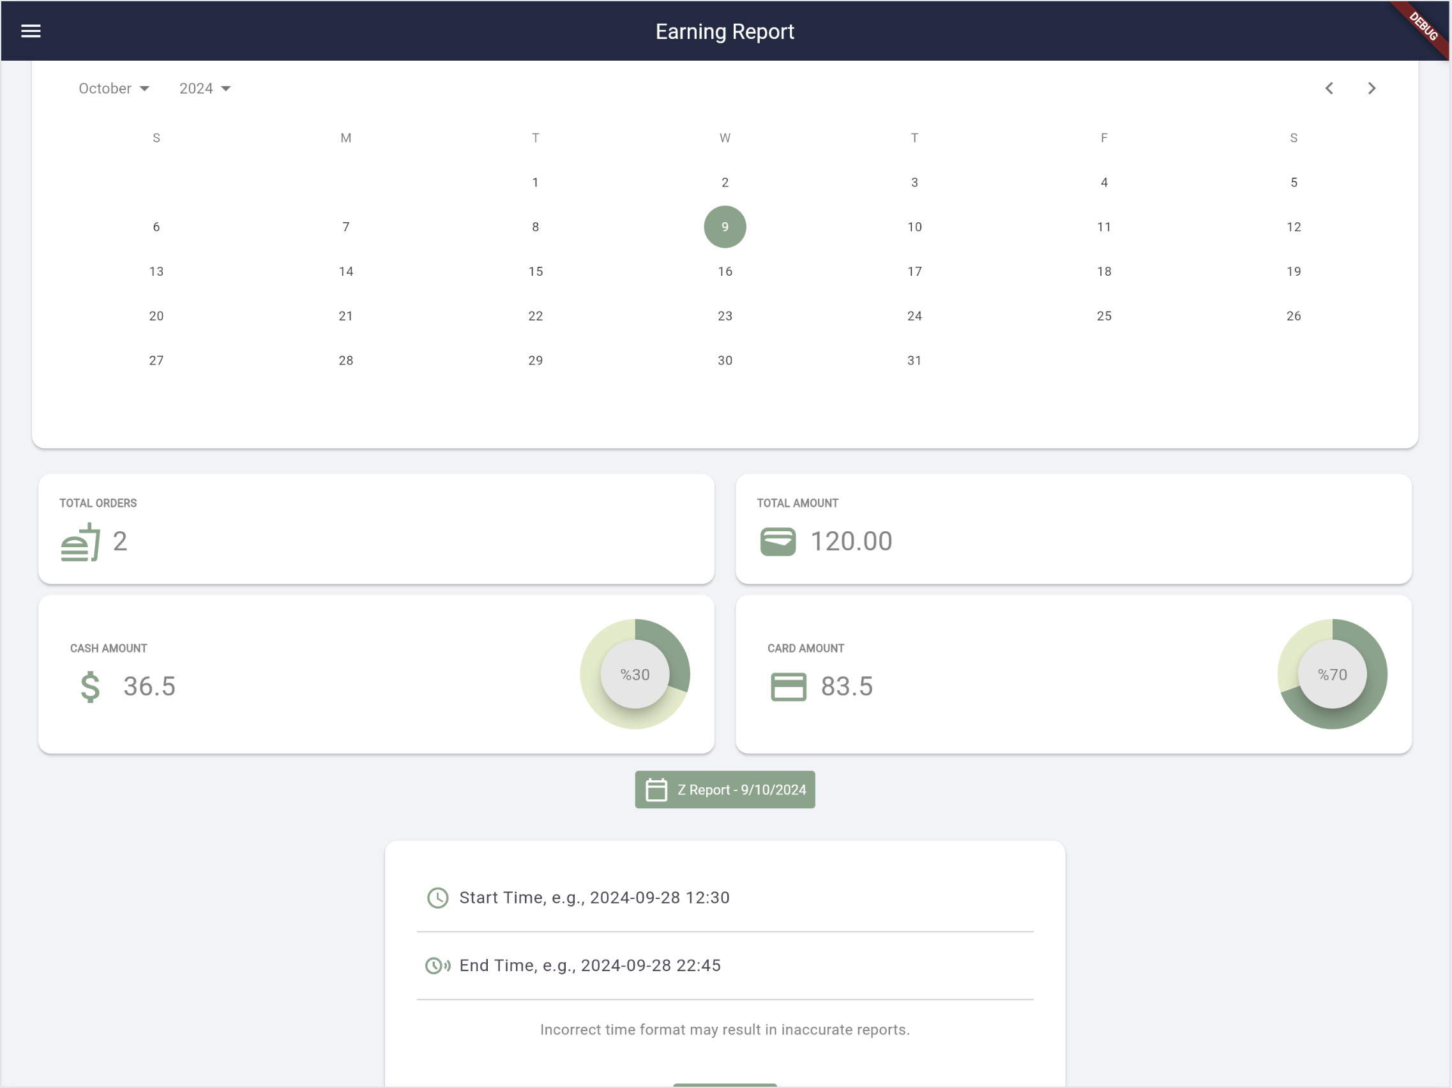This screenshot has width=1452, height=1088.
Task: Go to the previous month arrow
Action: [1329, 89]
